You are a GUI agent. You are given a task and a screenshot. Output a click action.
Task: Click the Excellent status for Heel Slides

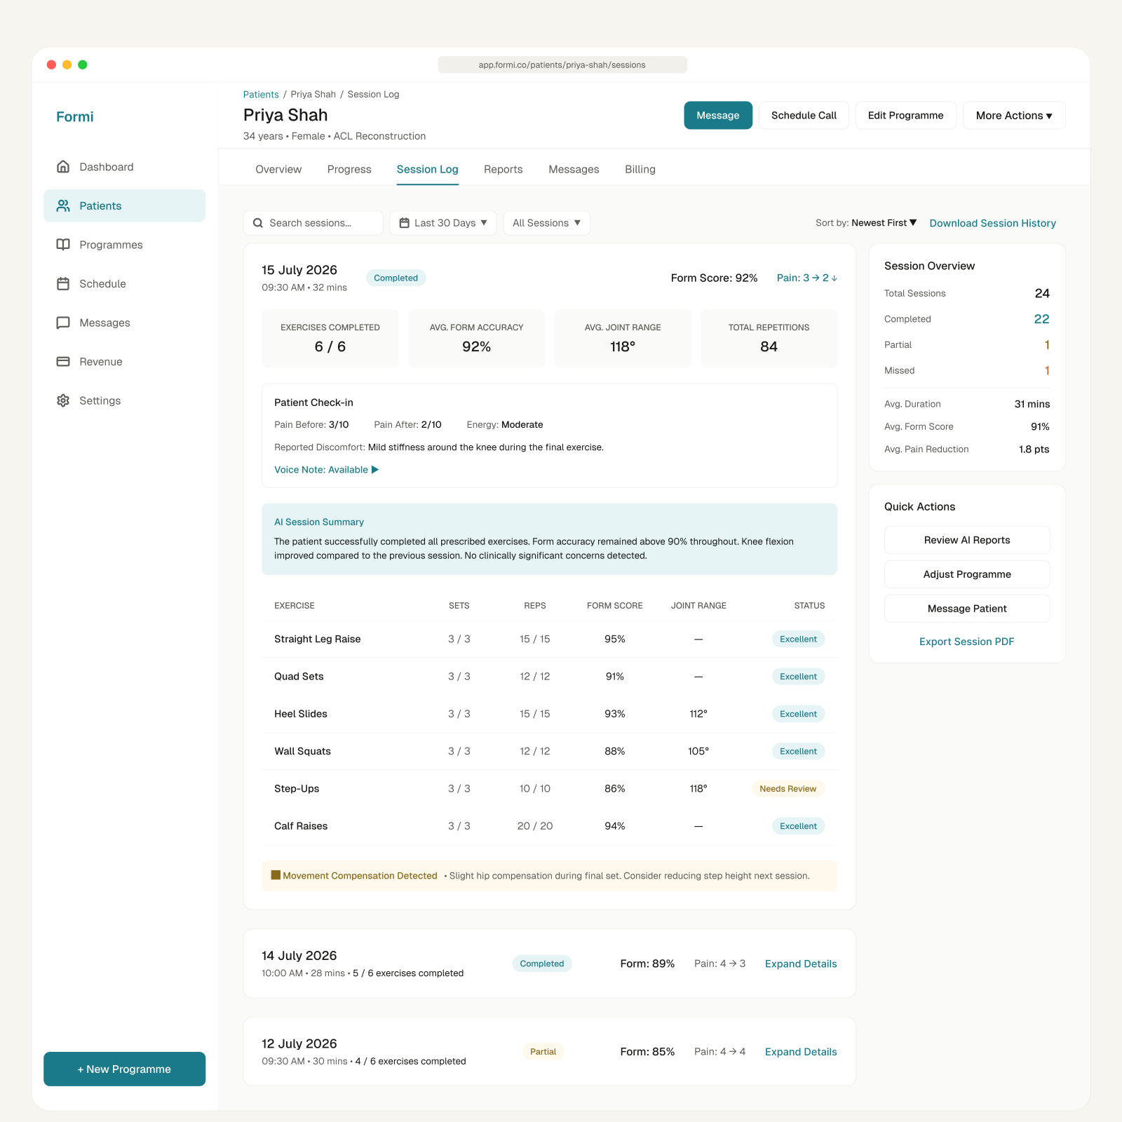[798, 714]
